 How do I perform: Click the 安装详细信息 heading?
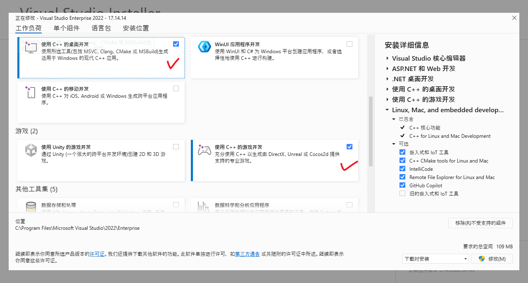(407, 45)
